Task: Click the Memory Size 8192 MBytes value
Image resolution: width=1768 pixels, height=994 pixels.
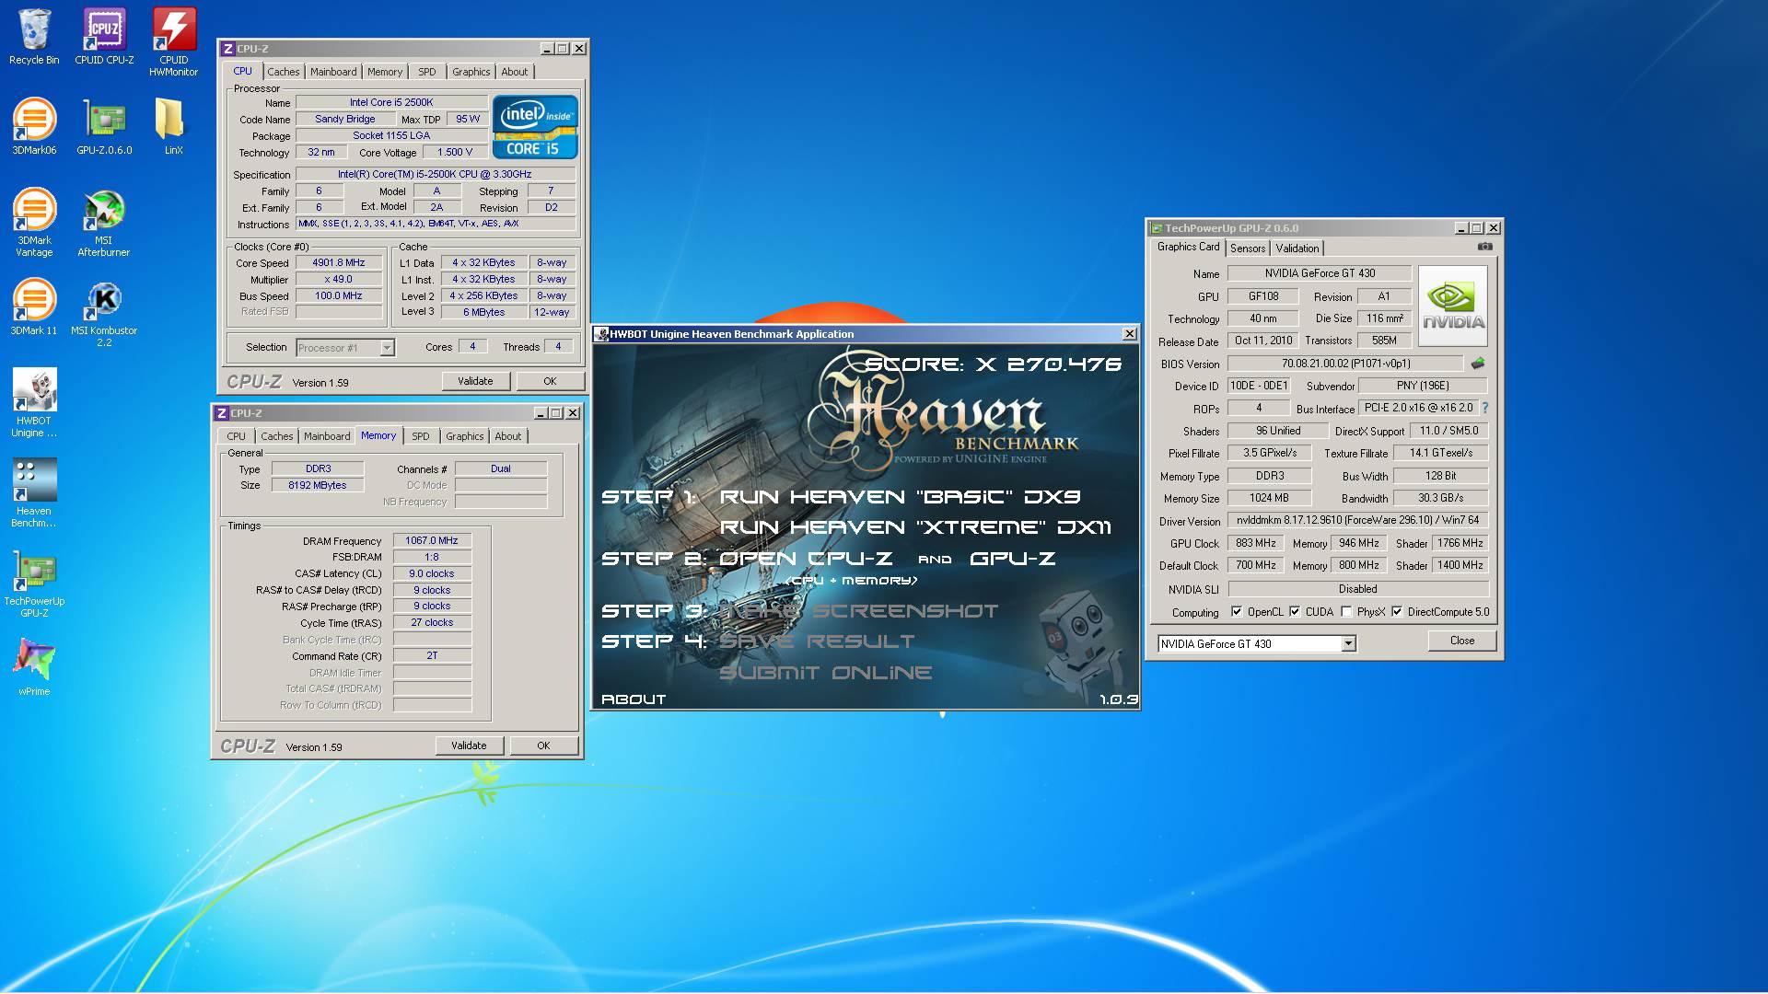Action: click(318, 485)
